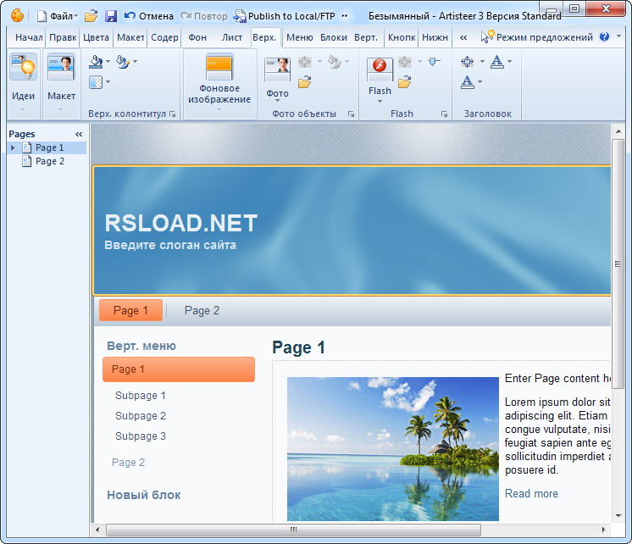Click the photo objects open-from-file folder icon

pyautogui.click(x=305, y=82)
